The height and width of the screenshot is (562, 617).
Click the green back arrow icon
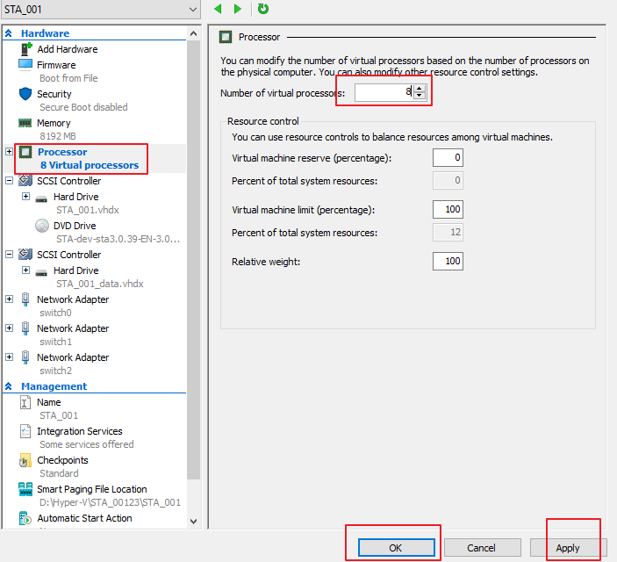[218, 9]
